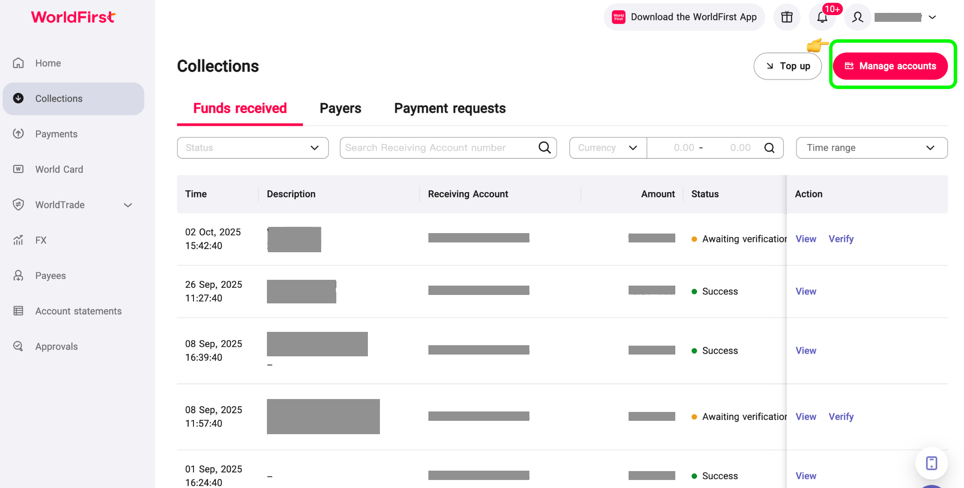Open Approvals in sidebar
This screenshot has height=488, width=964.
[56, 346]
